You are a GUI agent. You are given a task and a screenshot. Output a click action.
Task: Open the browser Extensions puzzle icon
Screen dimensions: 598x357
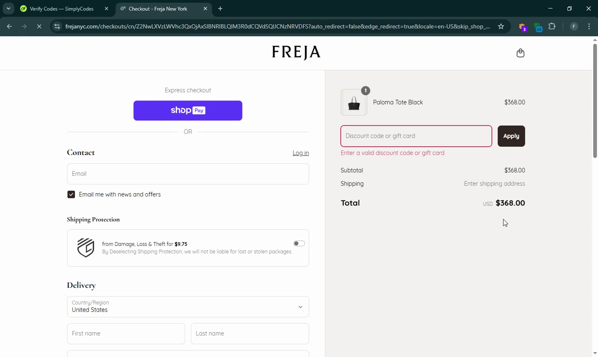552,27
